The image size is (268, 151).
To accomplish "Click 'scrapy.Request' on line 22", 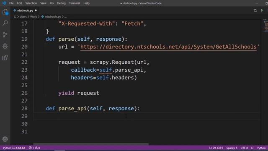I will (x=112, y=62).
